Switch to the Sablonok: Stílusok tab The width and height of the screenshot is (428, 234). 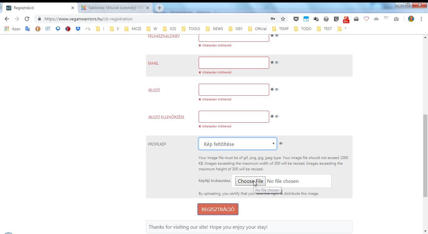pos(114,8)
